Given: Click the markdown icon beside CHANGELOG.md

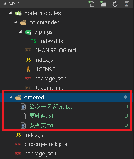Looking at the screenshot, I should tap(28, 51).
